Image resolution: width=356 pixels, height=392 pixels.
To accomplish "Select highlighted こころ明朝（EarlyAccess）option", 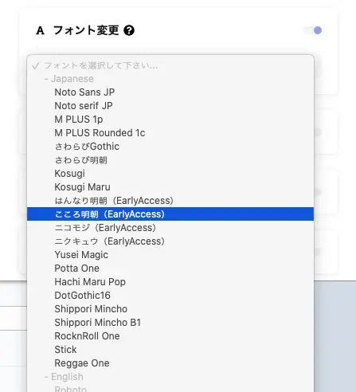I will 170,214.
